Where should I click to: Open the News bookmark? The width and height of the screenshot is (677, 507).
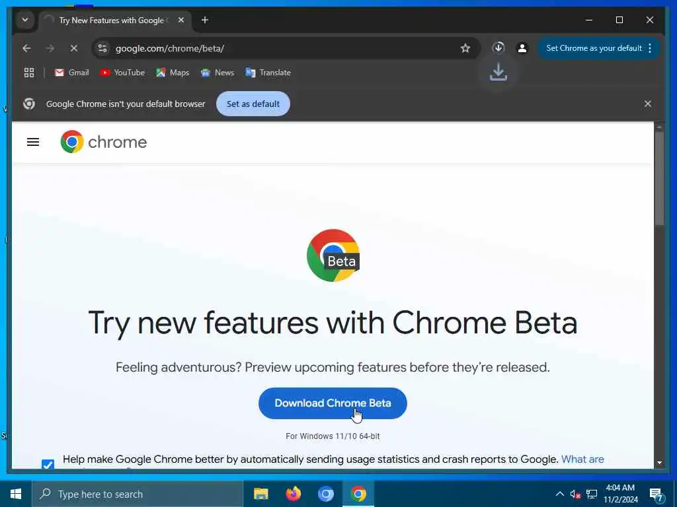218,73
